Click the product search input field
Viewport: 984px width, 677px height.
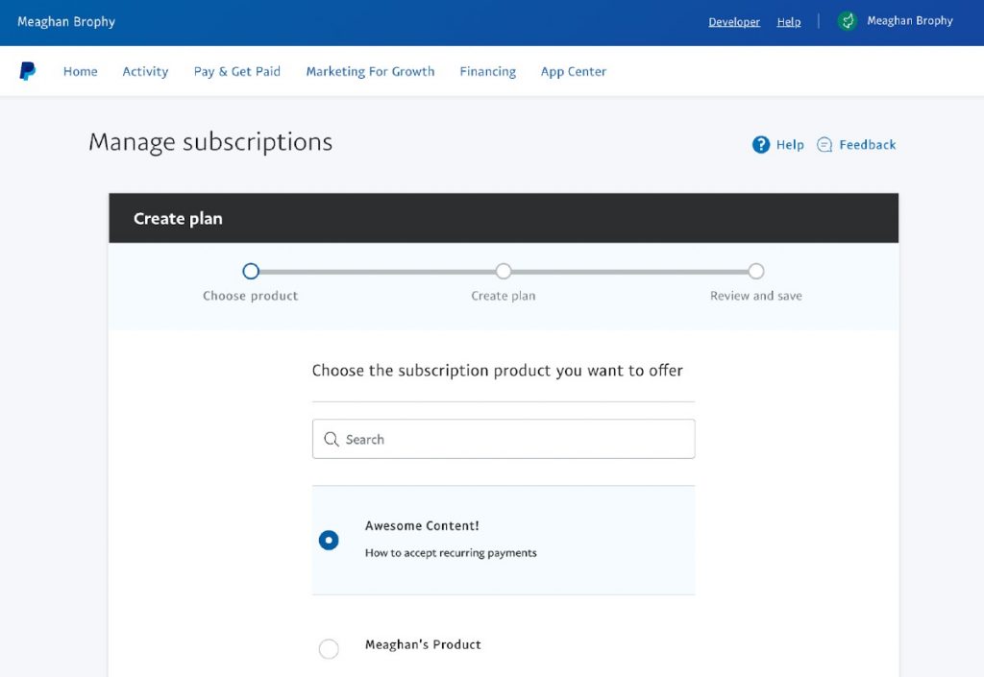[x=504, y=438]
